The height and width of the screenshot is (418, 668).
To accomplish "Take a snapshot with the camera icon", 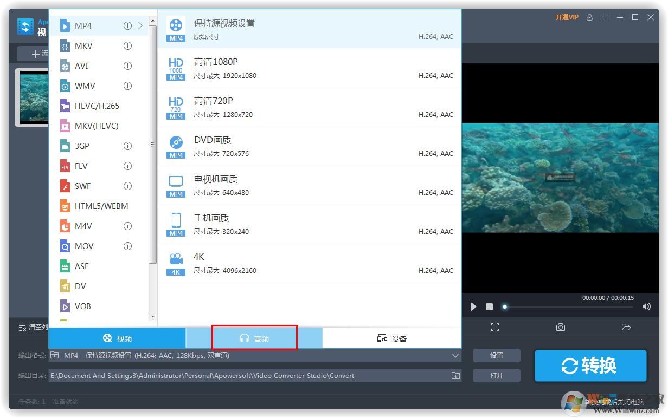I will click(560, 327).
